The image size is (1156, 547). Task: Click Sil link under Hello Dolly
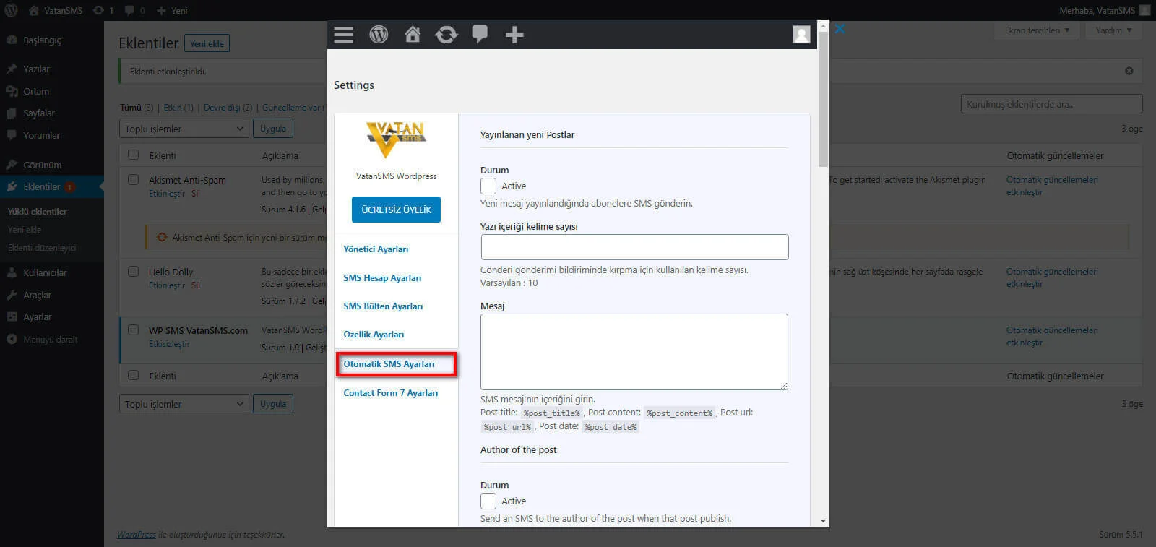(x=196, y=285)
